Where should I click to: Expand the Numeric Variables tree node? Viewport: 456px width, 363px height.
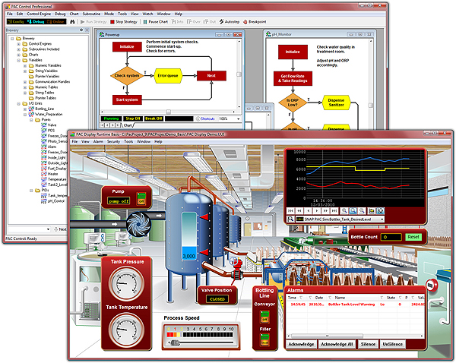(25, 65)
